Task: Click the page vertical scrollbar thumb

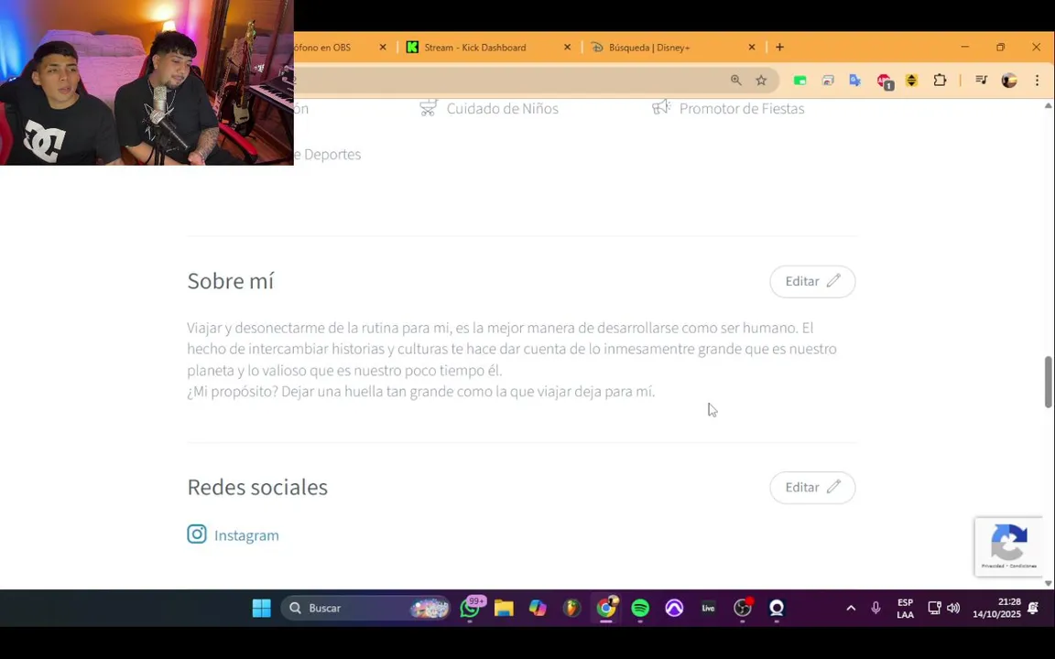Action: click(x=1048, y=382)
